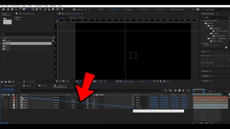Click the teal color label of layer 5
Screen dimensions: 230x129
click(x=14, y=107)
